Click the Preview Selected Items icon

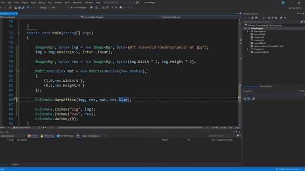pos(285,18)
